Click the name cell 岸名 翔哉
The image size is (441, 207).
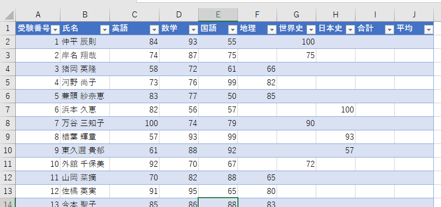point(85,55)
